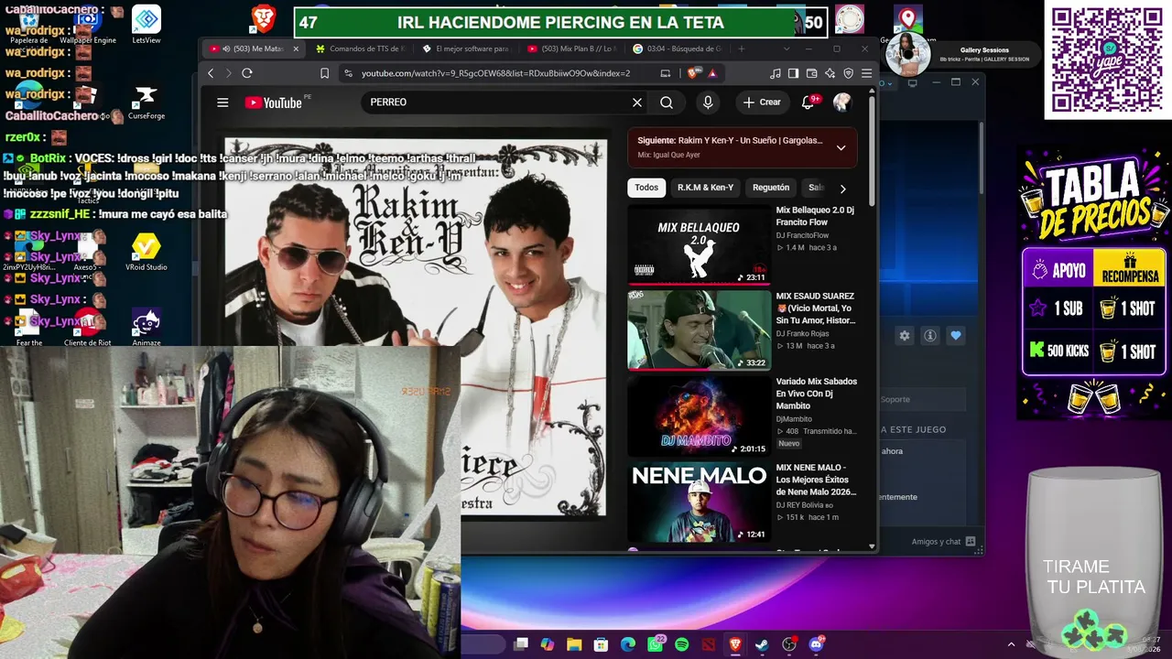This screenshot has width=1172, height=659.
Task: Open the Brave Wallet icon
Action: 811,73
